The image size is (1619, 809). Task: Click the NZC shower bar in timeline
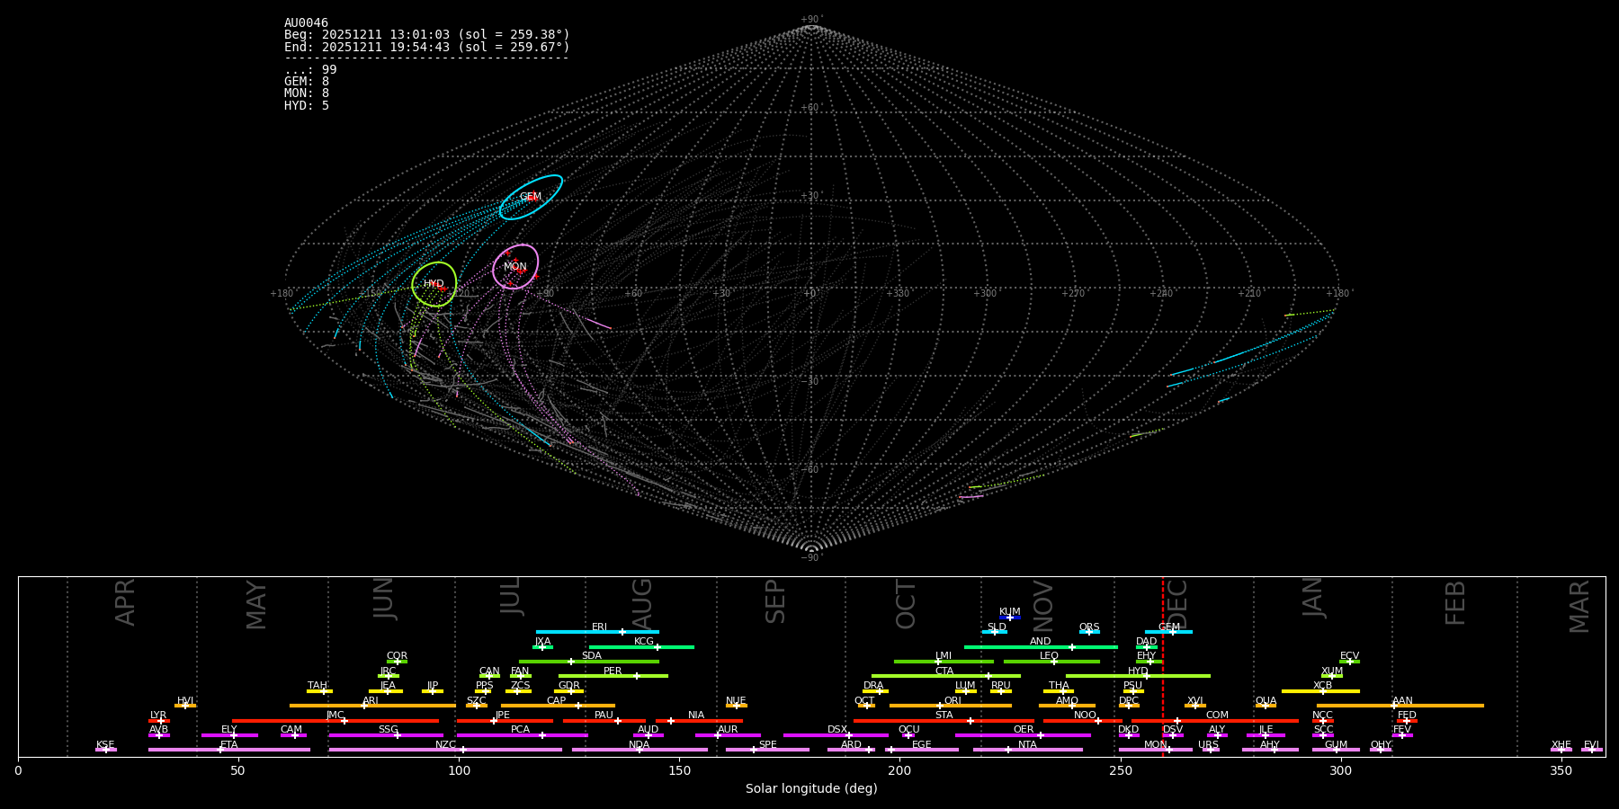coord(445,750)
